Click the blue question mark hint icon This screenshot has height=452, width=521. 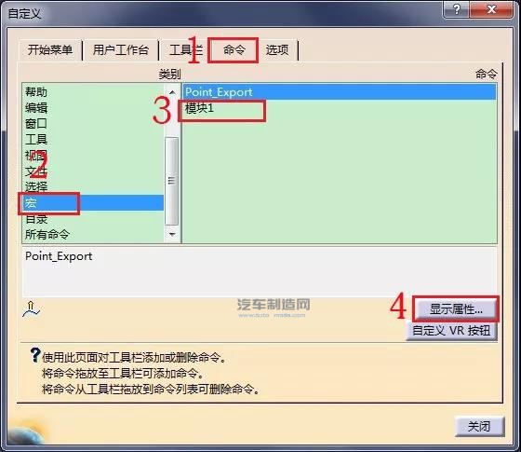[x=35, y=355]
